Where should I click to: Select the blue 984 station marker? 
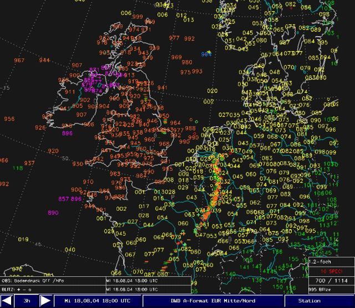pos(206,54)
